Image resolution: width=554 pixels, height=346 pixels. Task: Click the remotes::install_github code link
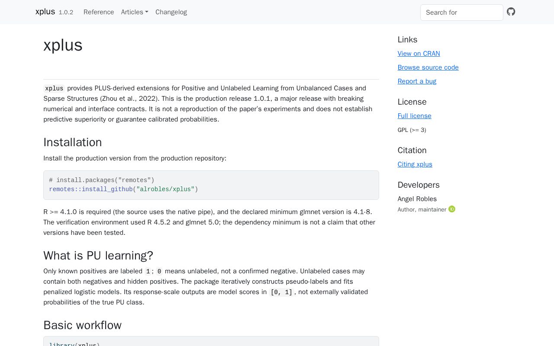(91, 189)
